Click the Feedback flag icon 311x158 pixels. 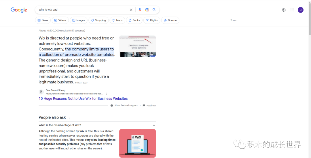(144, 106)
